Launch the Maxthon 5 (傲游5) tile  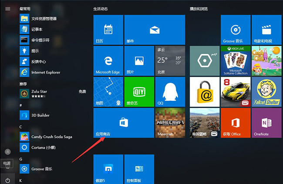click(108, 169)
